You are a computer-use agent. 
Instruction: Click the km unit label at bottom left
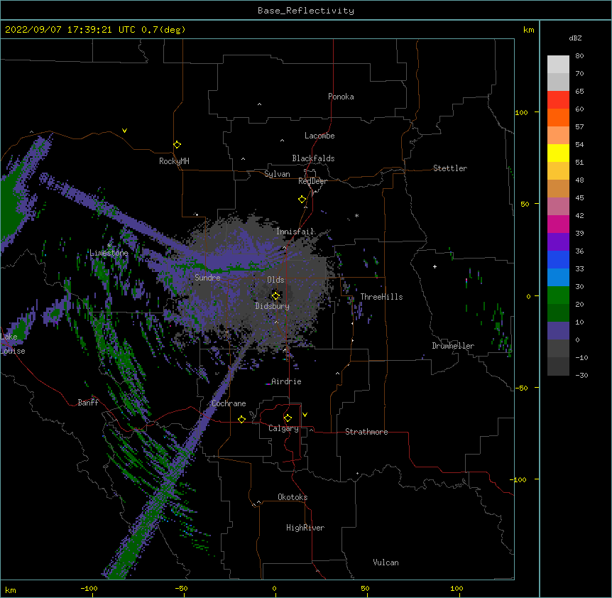tap(11, 590)
